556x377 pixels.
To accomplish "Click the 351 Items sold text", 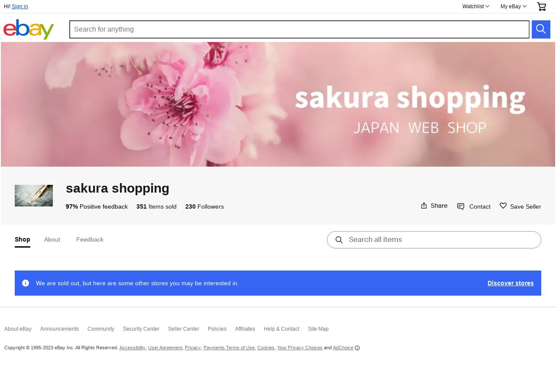I will point(156,206).
